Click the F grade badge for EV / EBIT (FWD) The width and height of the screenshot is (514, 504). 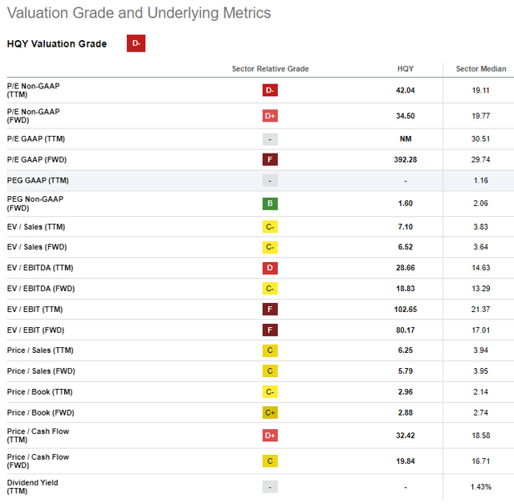[270, 330]
